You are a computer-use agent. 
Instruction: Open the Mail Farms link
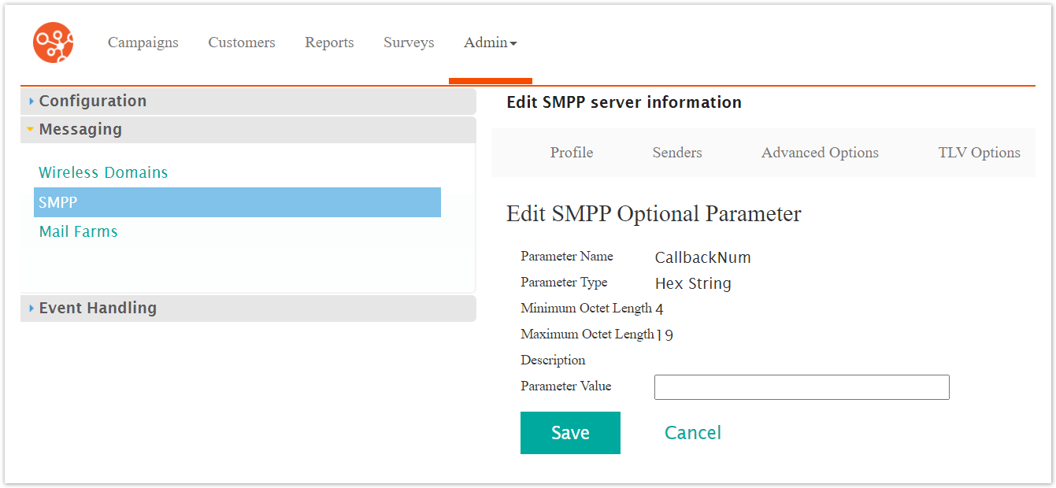[x=78, y=231]
